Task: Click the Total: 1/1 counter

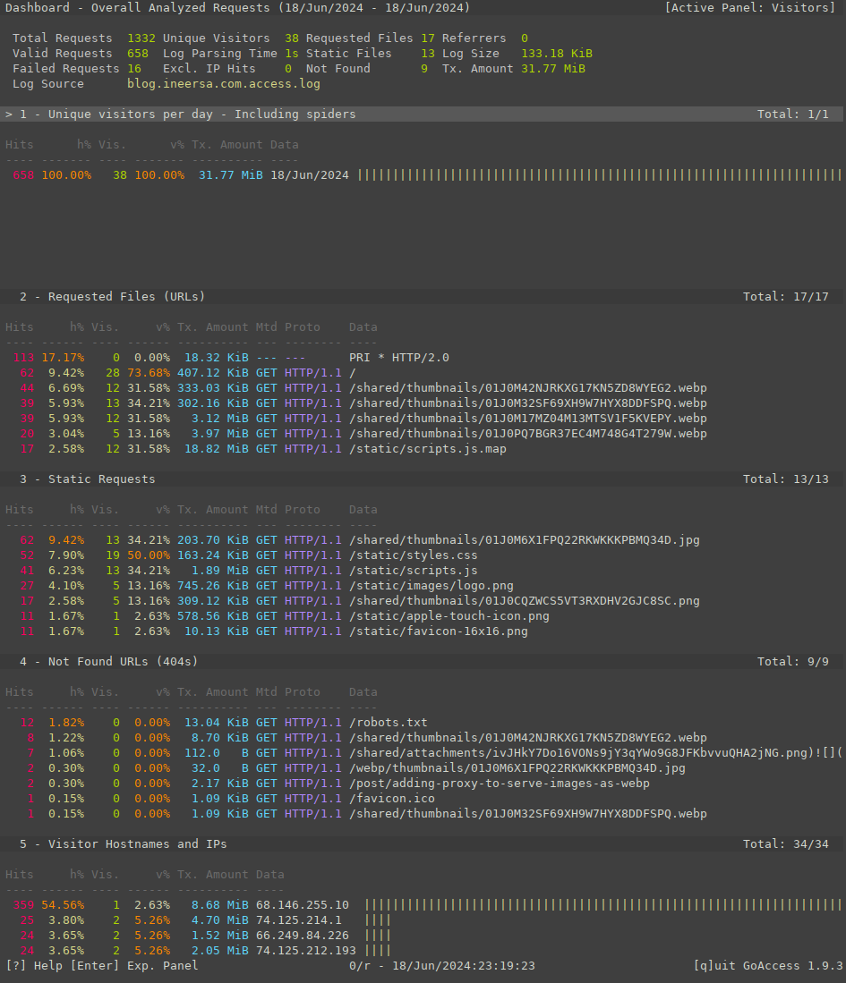Action: pyautogui.click(x=792, y=114)
